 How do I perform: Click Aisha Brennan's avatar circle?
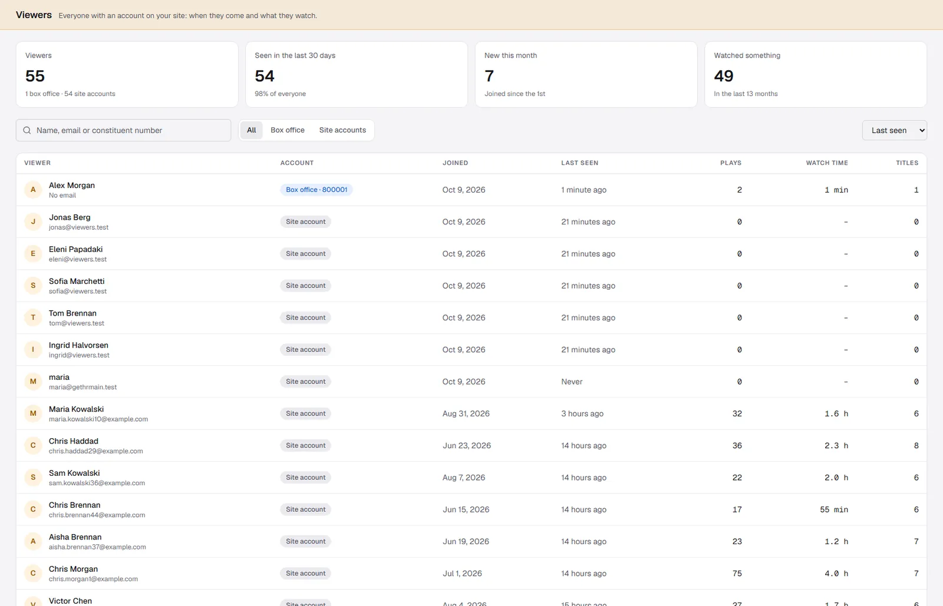pos(33,541)
